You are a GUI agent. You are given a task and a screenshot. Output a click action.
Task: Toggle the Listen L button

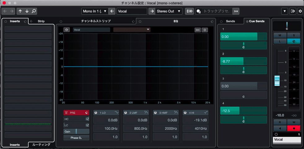pos(280,41)
